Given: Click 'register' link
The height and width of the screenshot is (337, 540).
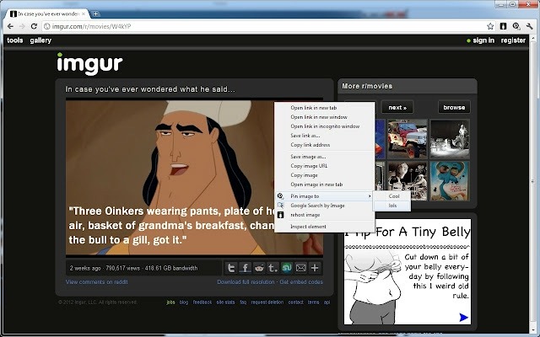Looking at the screenshot, I should 513,40.
